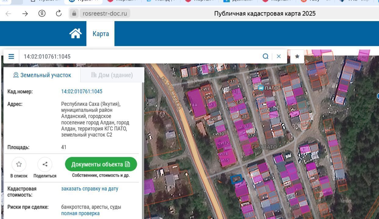Viewport: 379px width, 219px height.
Task: Open favorites with the star button
Action: click(297, 56)
